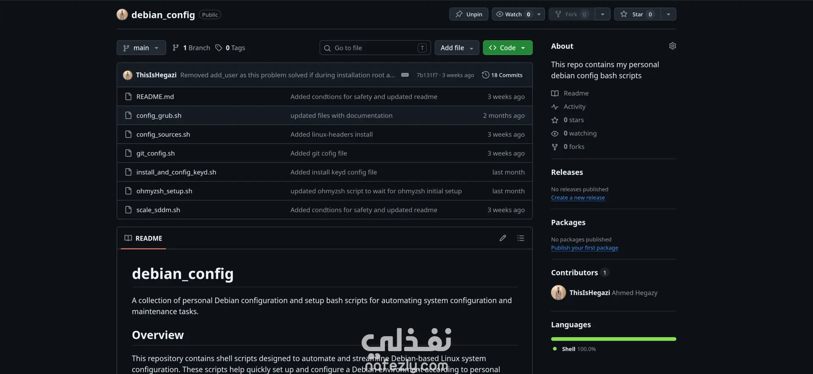Open the green Code dropdown
Image resolution: width=813 pixels, height=374 pixels.
point(508,48)
